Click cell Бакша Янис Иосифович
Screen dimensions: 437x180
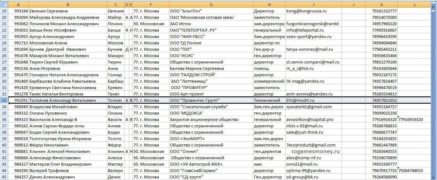click(x=68, y=30)
